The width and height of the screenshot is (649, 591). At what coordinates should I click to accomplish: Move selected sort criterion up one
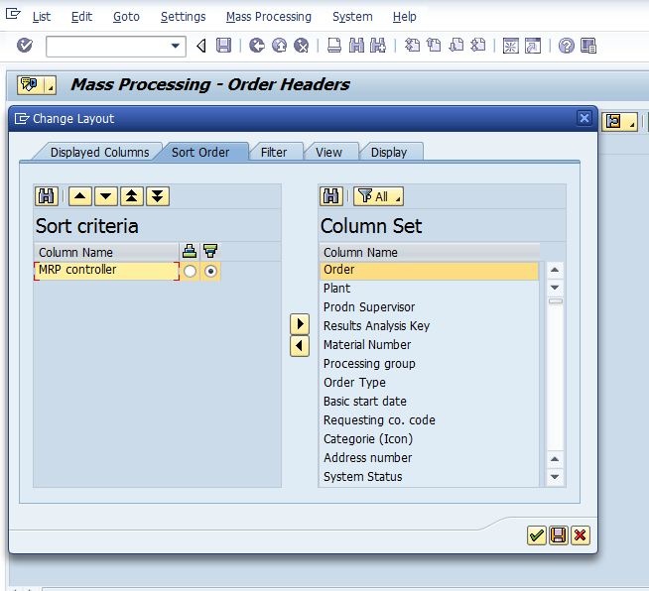pyautogui.click(x=79, y=196)
